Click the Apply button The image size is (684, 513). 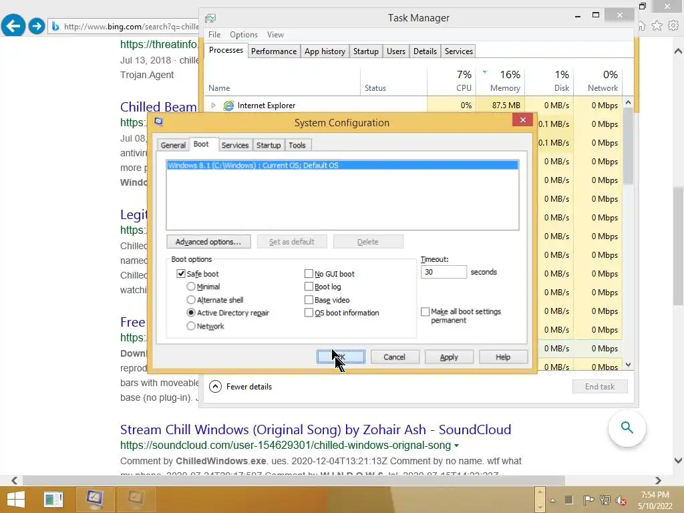(449, 357)
